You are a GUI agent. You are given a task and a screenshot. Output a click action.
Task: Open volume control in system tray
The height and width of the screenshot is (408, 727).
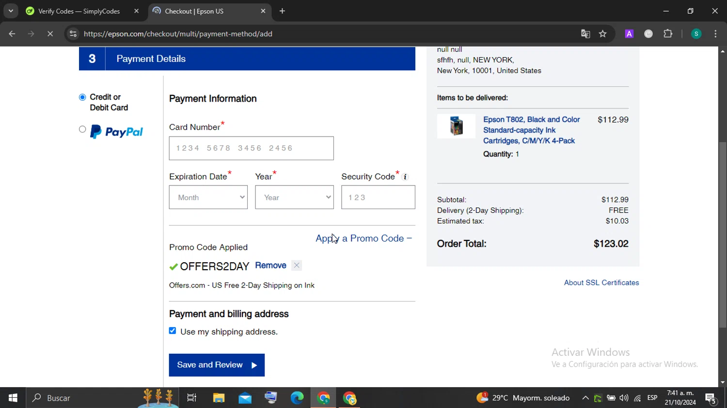624,398
